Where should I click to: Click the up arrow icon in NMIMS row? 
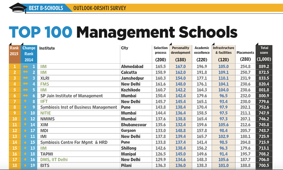(x=25, y=119)
